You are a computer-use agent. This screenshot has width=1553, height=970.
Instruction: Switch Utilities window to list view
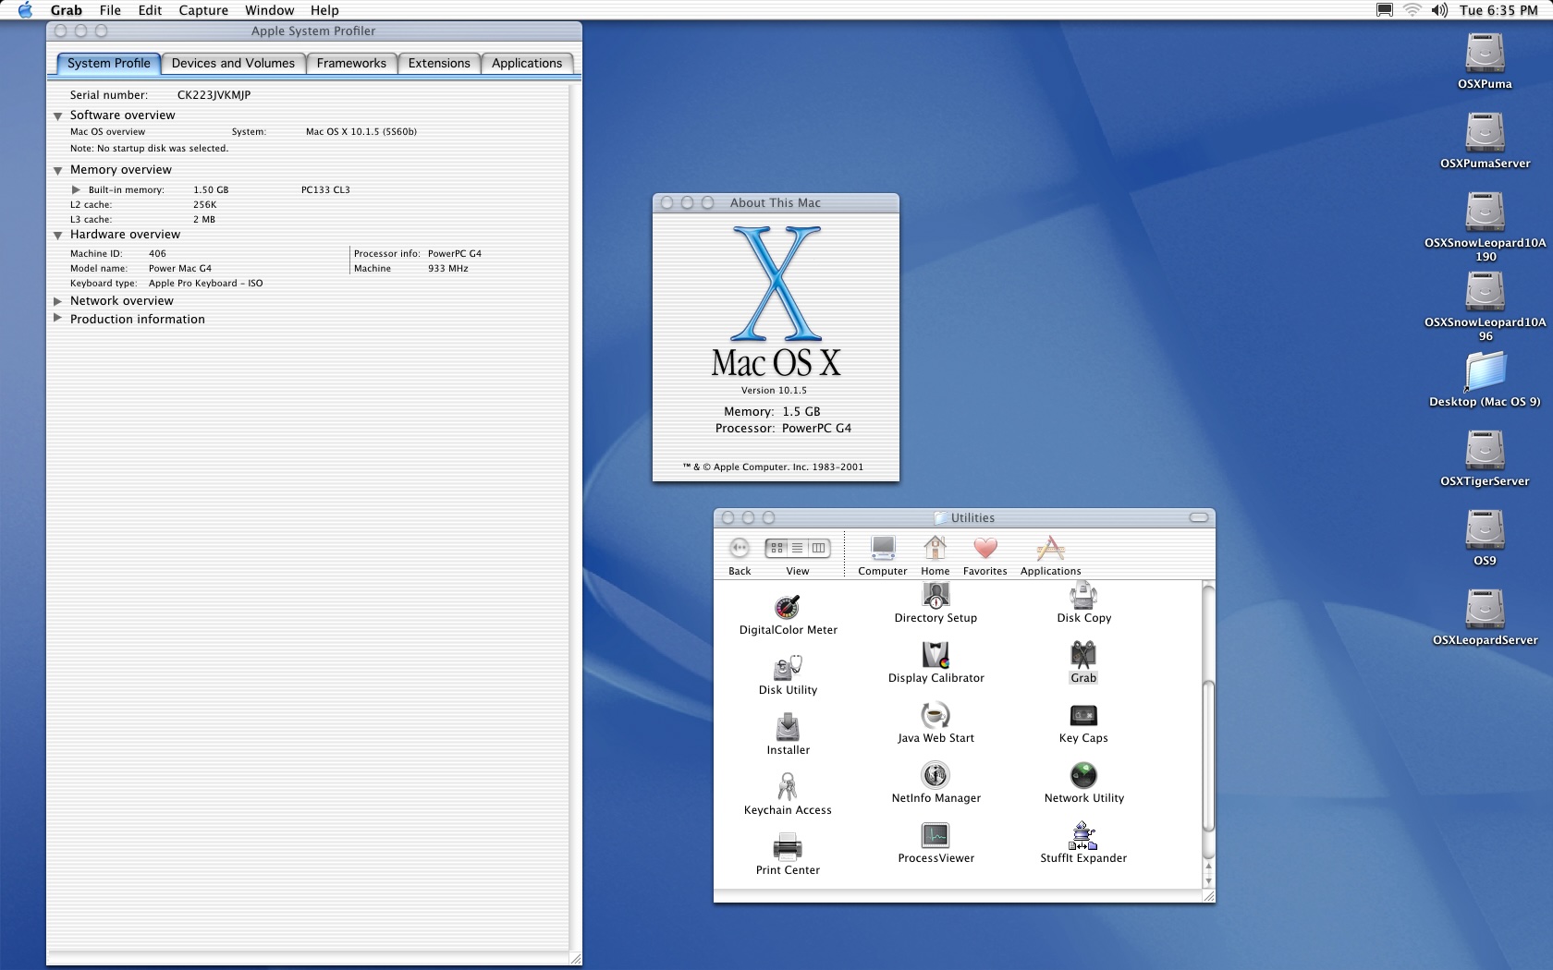798,548
